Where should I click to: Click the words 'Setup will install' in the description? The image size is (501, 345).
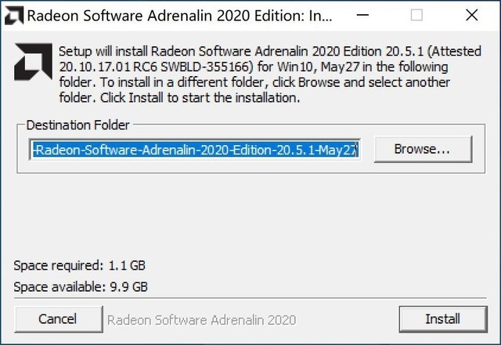[103, 51]
